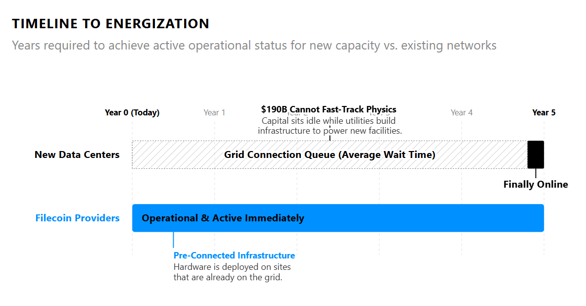Select the Year 0 (Today) axis label
586x306 pixels.
pos(132,112)
